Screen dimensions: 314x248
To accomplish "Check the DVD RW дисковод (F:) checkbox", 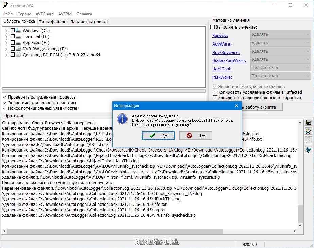I will click(x=13, y=49).
